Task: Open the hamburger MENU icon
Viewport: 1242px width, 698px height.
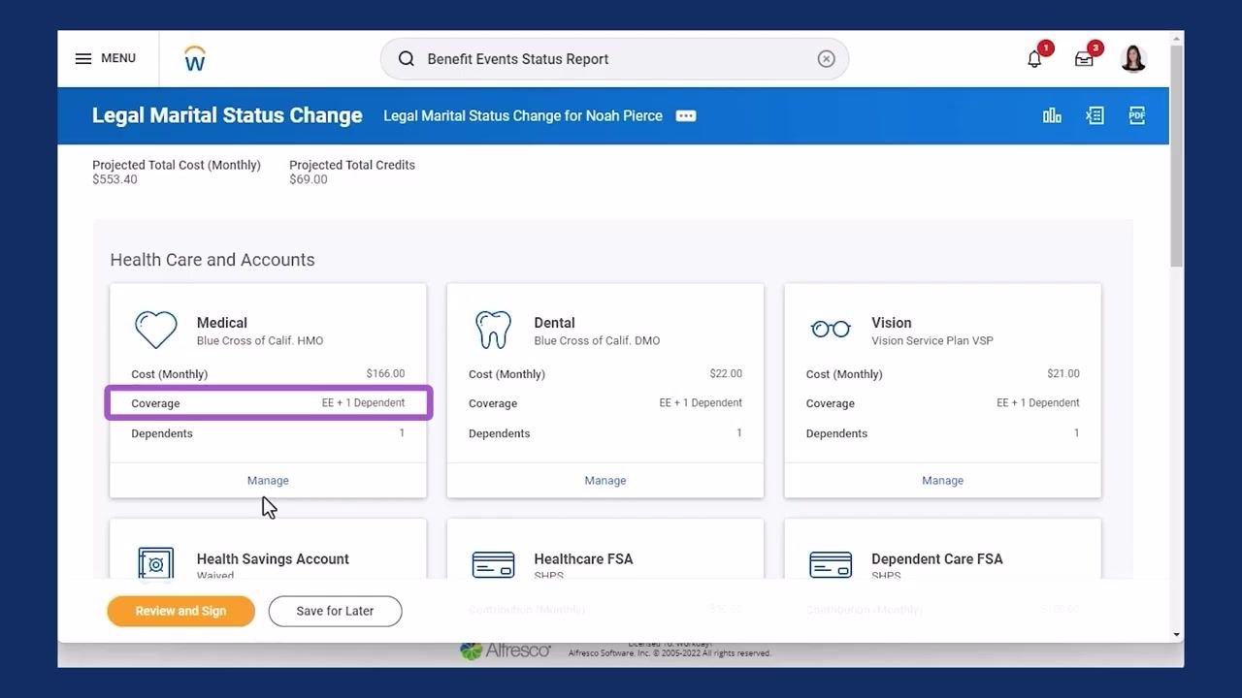Action: [x=83, y=58]
